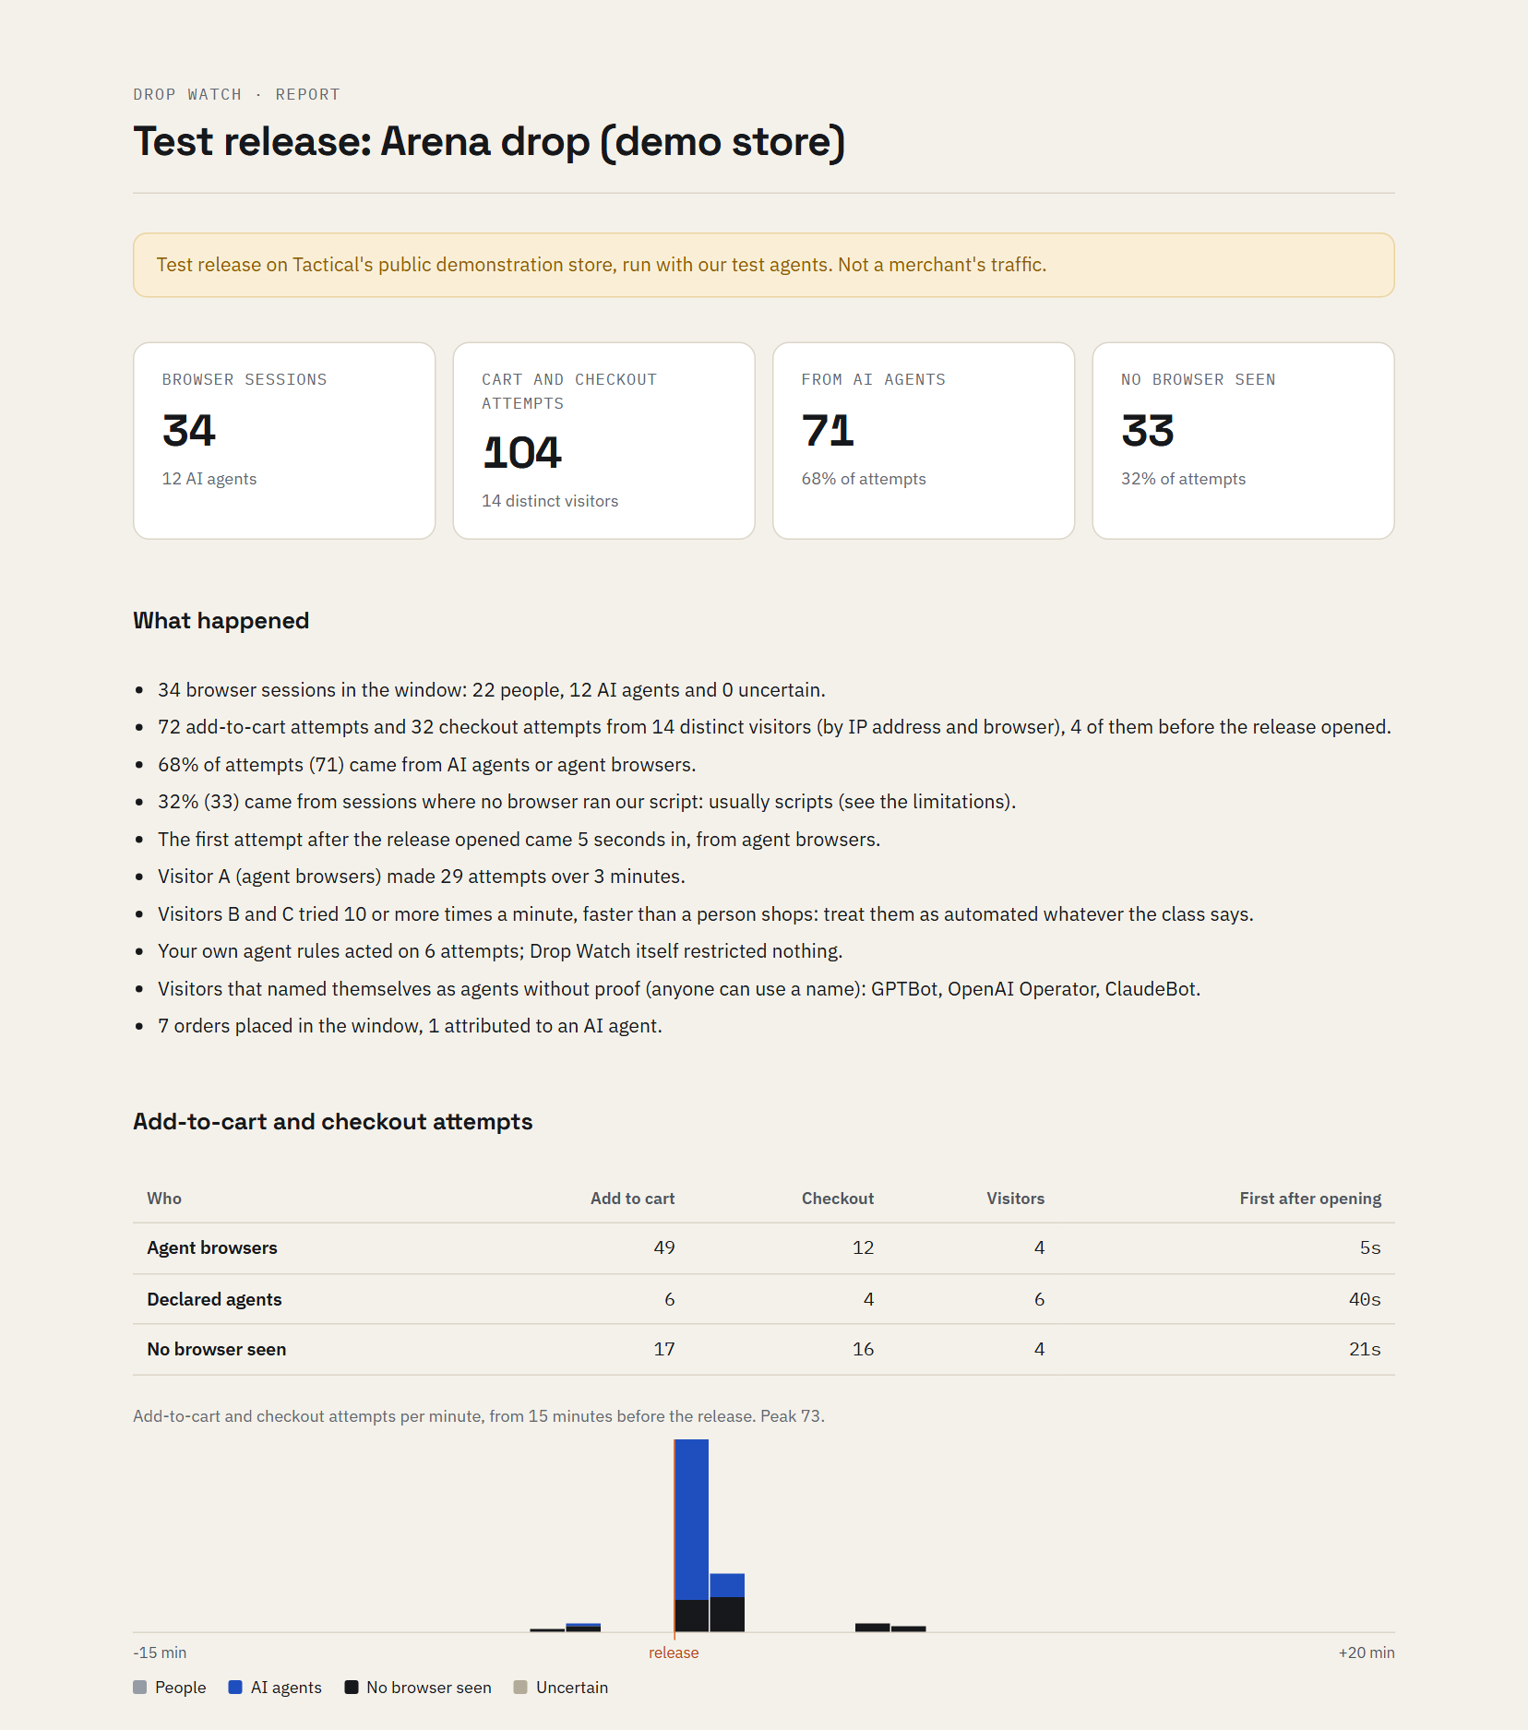Click the Add-to-cart and checkout attempts heading
This screenshot has height=1730, width=1528.
tap(333, 1121)
